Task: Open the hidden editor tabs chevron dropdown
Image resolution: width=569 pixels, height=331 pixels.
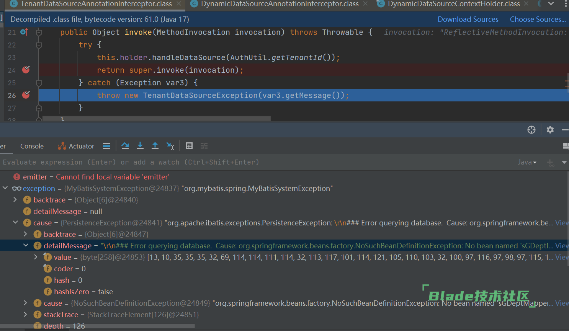Action: pos(551,4)
